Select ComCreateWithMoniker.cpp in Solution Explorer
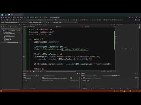Viewport: 141px width, 105px height. (12, 43)
